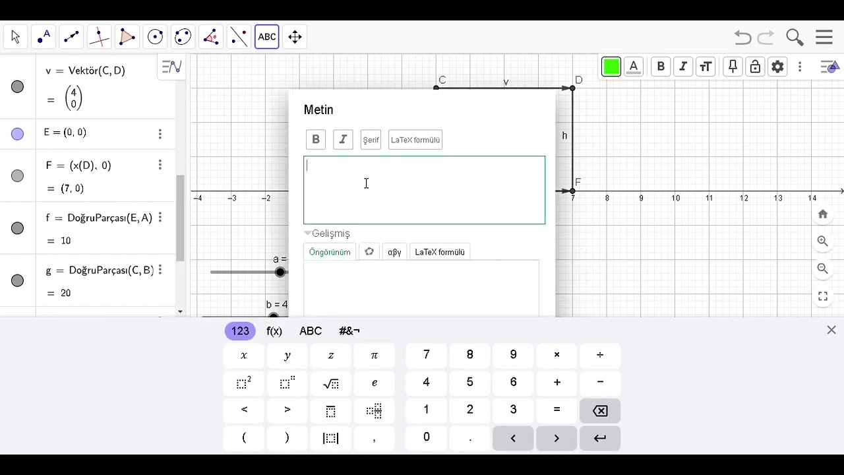Open object settings gear
This screenshot has height=475, width=844.
pos(777,67)
